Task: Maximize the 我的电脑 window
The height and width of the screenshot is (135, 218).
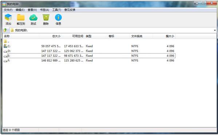Action: 203,3
